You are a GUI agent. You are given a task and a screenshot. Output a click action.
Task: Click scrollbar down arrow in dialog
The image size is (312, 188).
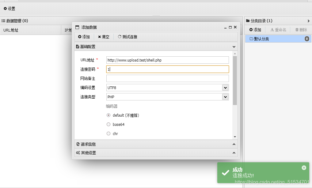235,137
